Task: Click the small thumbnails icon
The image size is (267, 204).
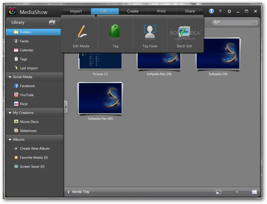Action: click(218, 192)
